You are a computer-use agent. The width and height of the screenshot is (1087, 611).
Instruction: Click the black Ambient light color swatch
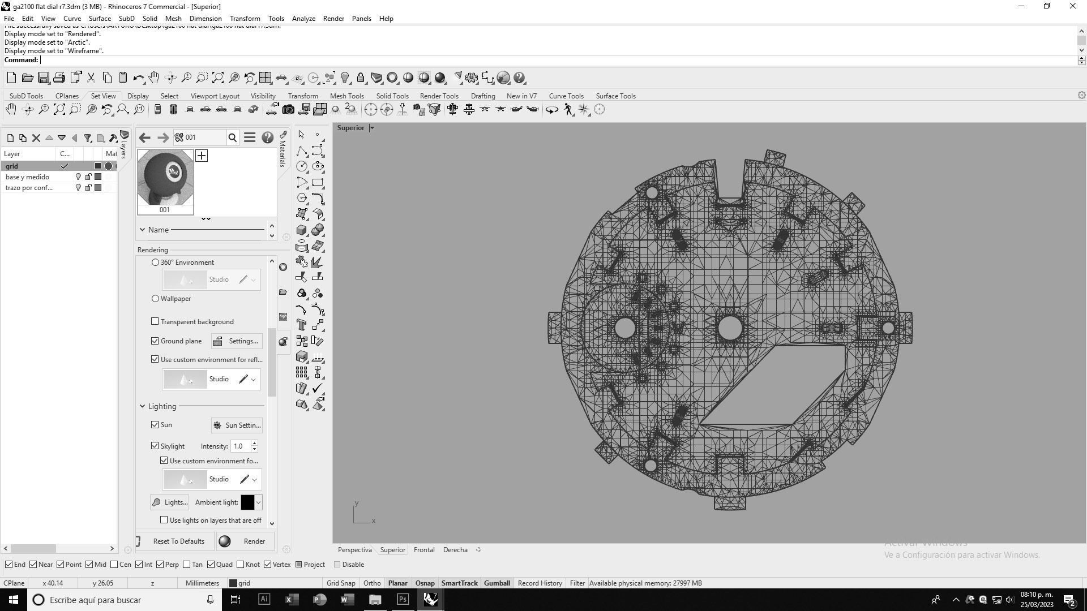pyautogui.click(x=247, y=502)
